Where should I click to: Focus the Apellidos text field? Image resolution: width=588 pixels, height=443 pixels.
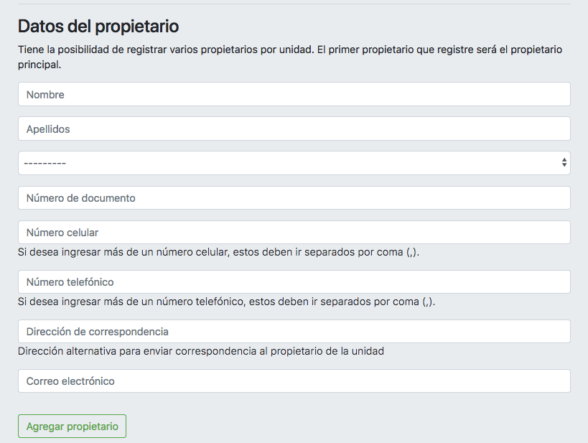294,129
